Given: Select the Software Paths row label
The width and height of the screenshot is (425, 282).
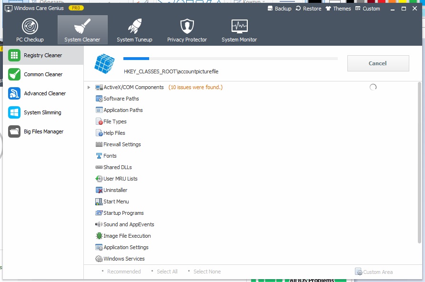Looking at the screenshot, I should click(x=121, y=99).
